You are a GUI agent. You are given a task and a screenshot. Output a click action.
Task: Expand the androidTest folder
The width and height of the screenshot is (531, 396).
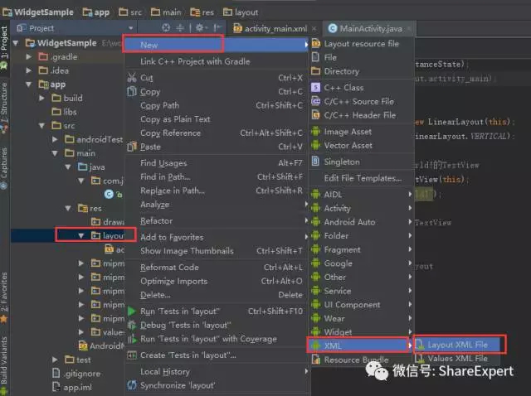pos(56,139)
